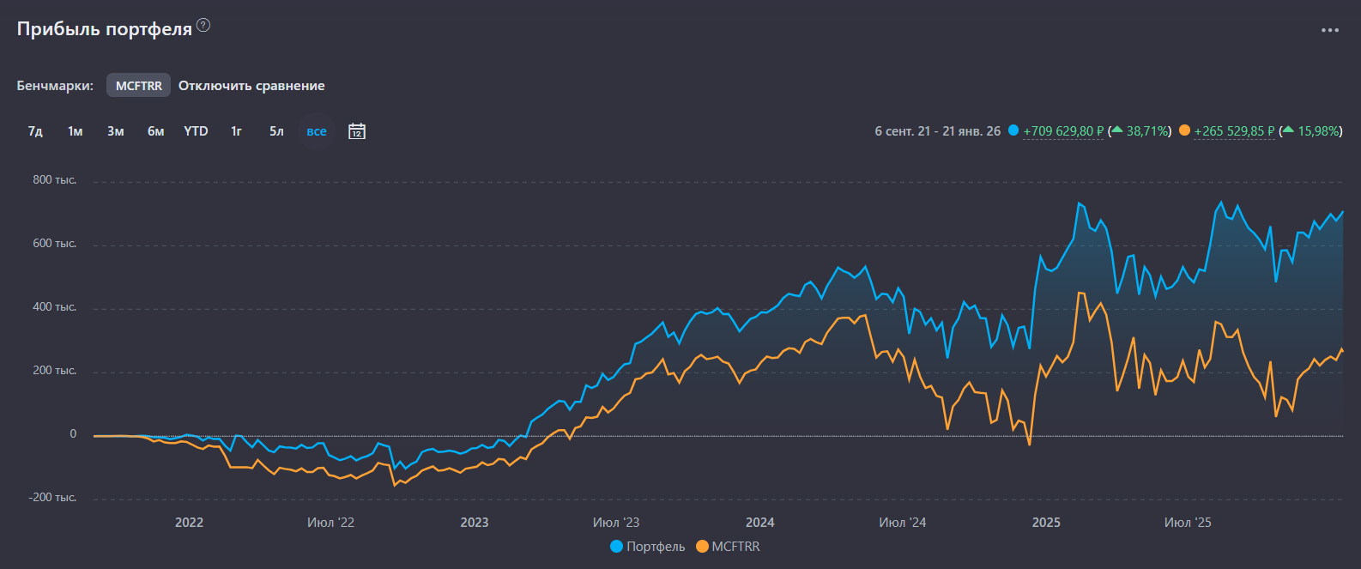Switch the period to 1м
This screenshot has width=1361, height=569.
[x=76, y=131]
